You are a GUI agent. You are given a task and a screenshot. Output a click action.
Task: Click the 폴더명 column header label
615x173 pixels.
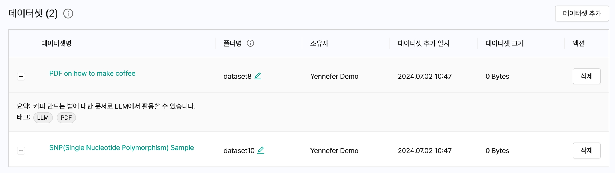coord(232,43)
